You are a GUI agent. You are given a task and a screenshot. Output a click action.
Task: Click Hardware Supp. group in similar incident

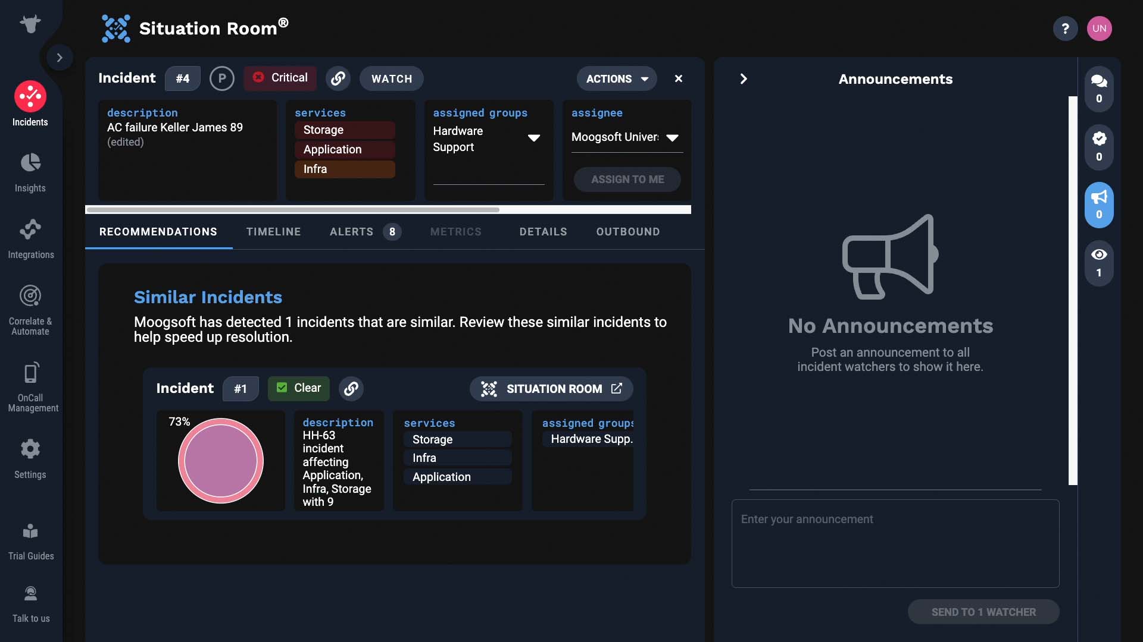click(x=588, y=439)
